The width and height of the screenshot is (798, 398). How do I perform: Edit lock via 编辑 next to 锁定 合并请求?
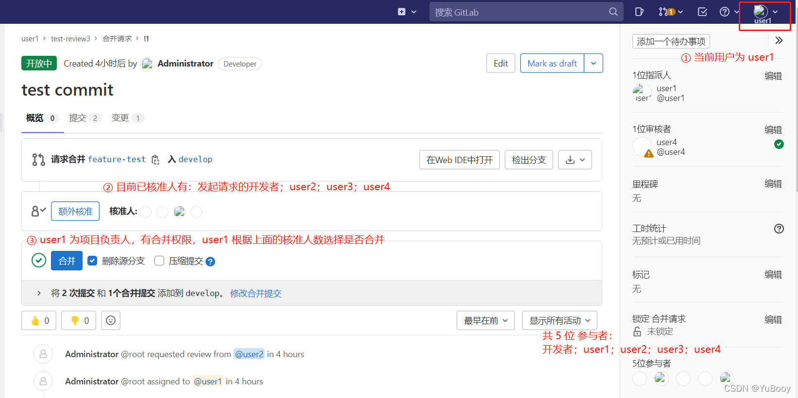pyautogui.click(x=773, y=319)
